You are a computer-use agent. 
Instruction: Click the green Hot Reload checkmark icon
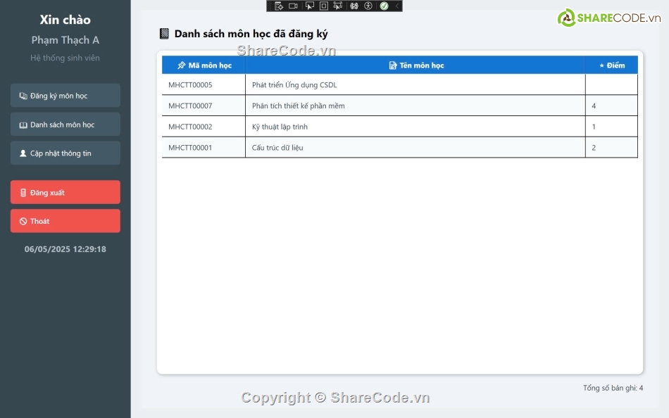pyautogui.click(x=384, y=6)
